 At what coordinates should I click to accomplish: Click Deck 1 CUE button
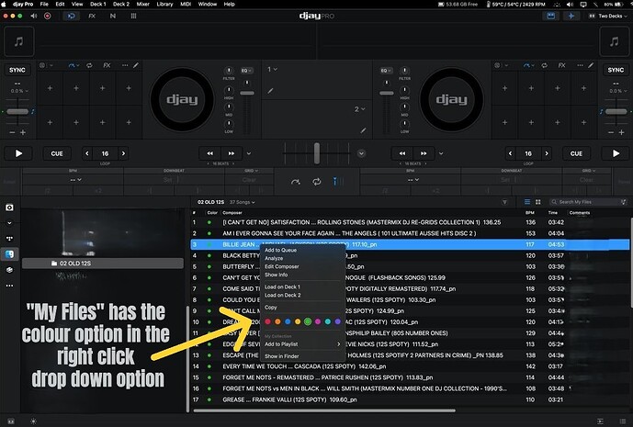click(x=57, y=153)
